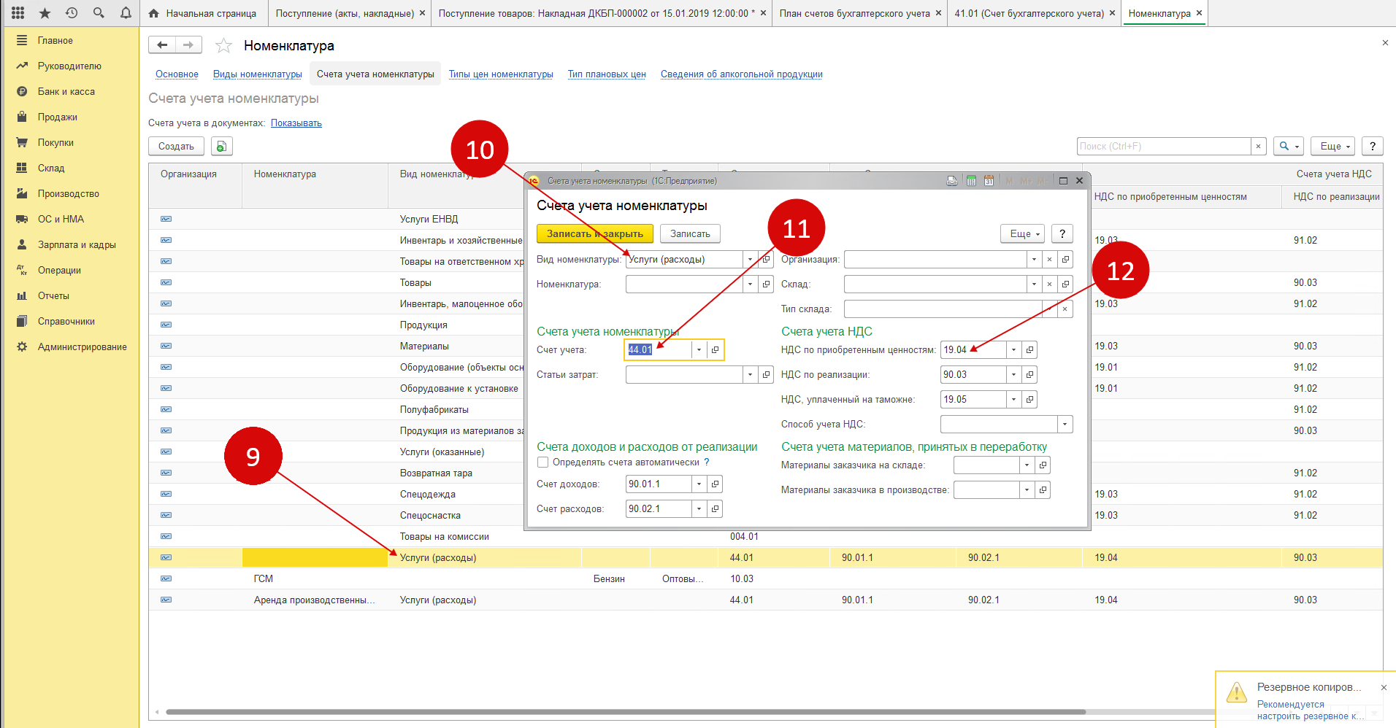Switch to Начальная страница tab
Image resolution: width=1396 pixels, height=728 pixels.
tap(203, 13)
